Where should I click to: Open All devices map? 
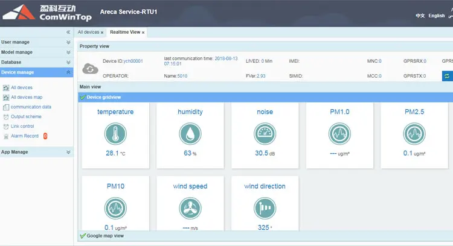[x=26, y=97]
